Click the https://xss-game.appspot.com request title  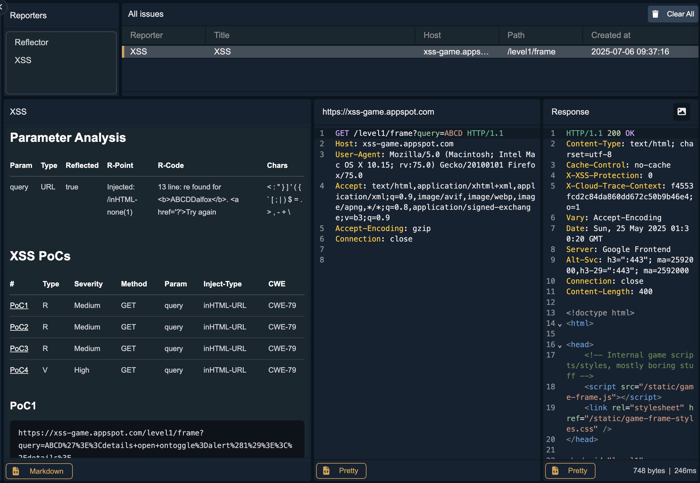coord(378,112)
